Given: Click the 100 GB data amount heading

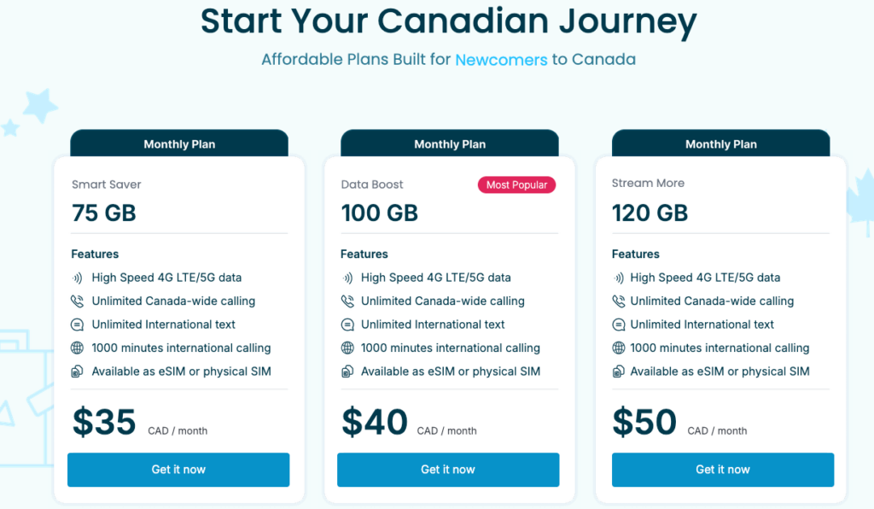Looking at the screenshot, I should [x=380, y=213].
